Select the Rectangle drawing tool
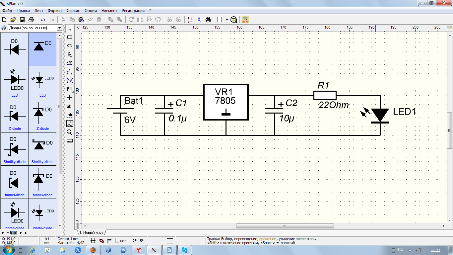 70,37
